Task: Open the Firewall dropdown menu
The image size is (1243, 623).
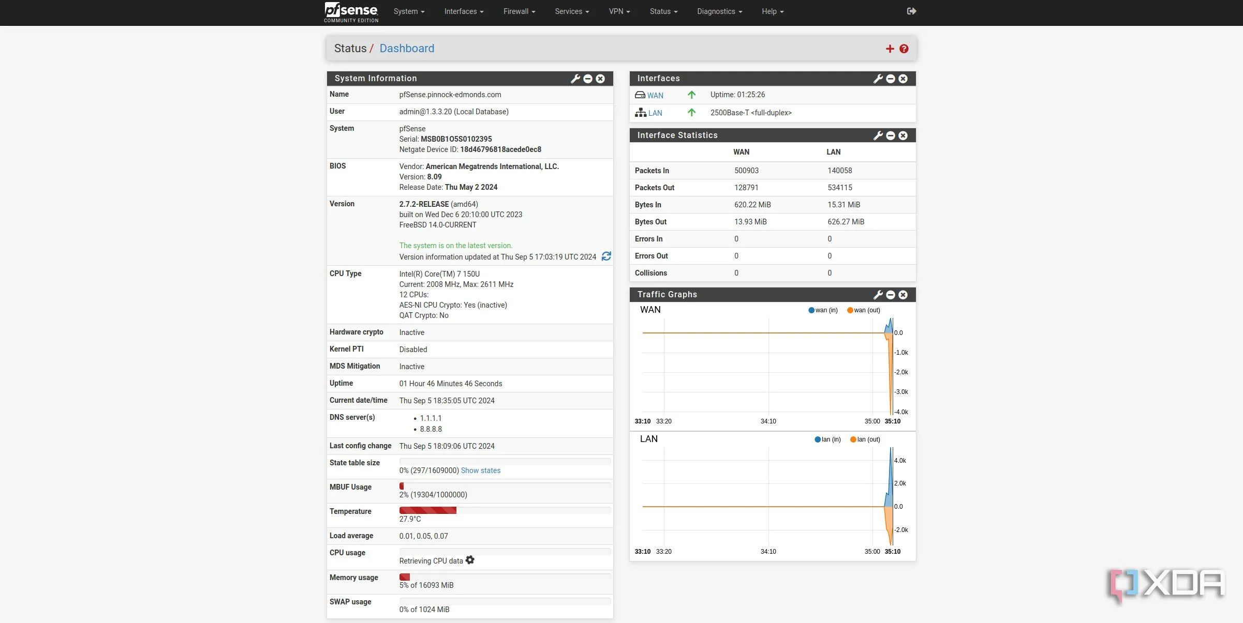Action: [x=519, y=11]
